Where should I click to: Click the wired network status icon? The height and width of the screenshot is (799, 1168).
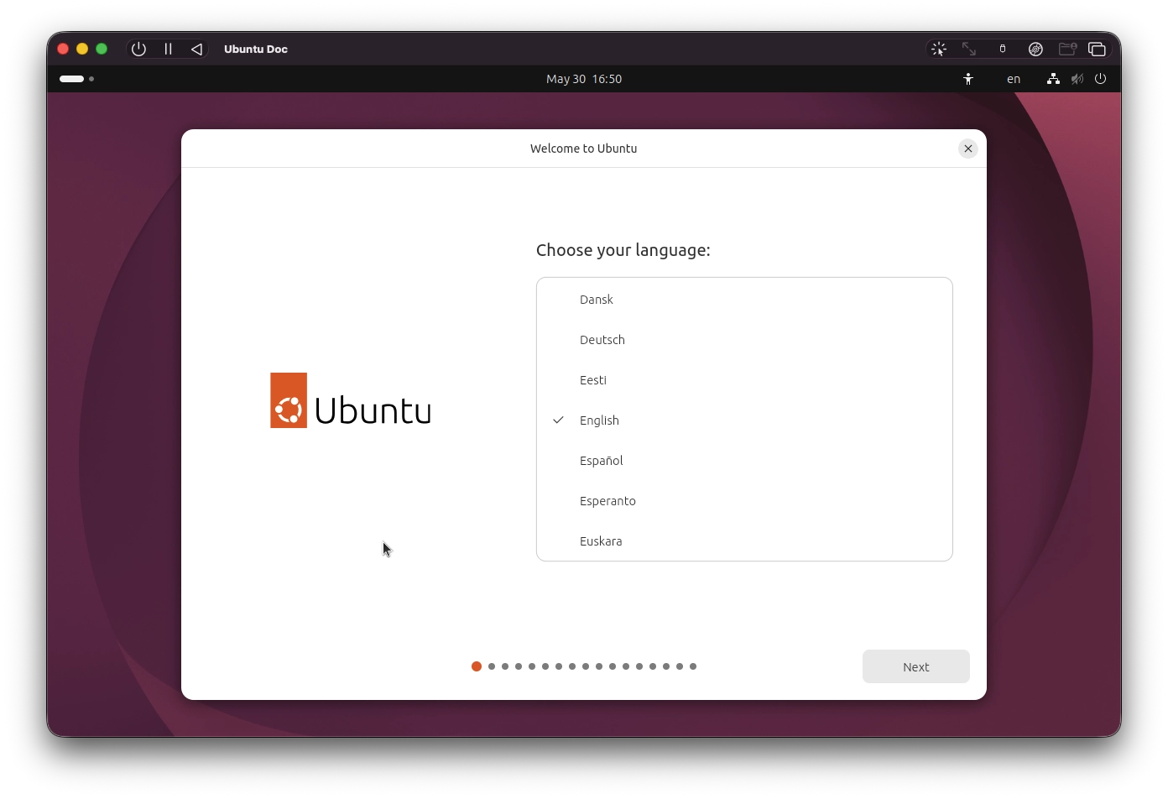click(1053, 79)
